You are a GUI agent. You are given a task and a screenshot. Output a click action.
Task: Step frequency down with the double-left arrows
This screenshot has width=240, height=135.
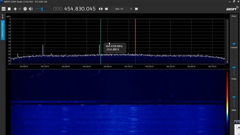106,9
